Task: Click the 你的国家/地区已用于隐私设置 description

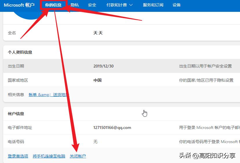Action: [206, 80]
